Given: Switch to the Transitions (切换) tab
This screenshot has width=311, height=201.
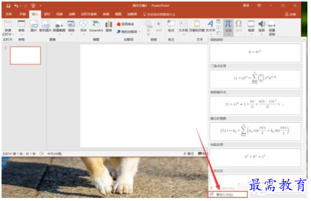Looking at the screenshot, I should tap(60, 14).
